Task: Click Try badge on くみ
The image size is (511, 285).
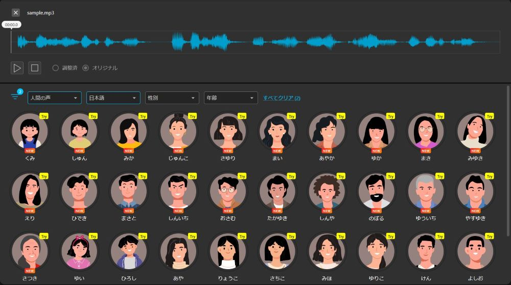Action: tap(44, 116)
